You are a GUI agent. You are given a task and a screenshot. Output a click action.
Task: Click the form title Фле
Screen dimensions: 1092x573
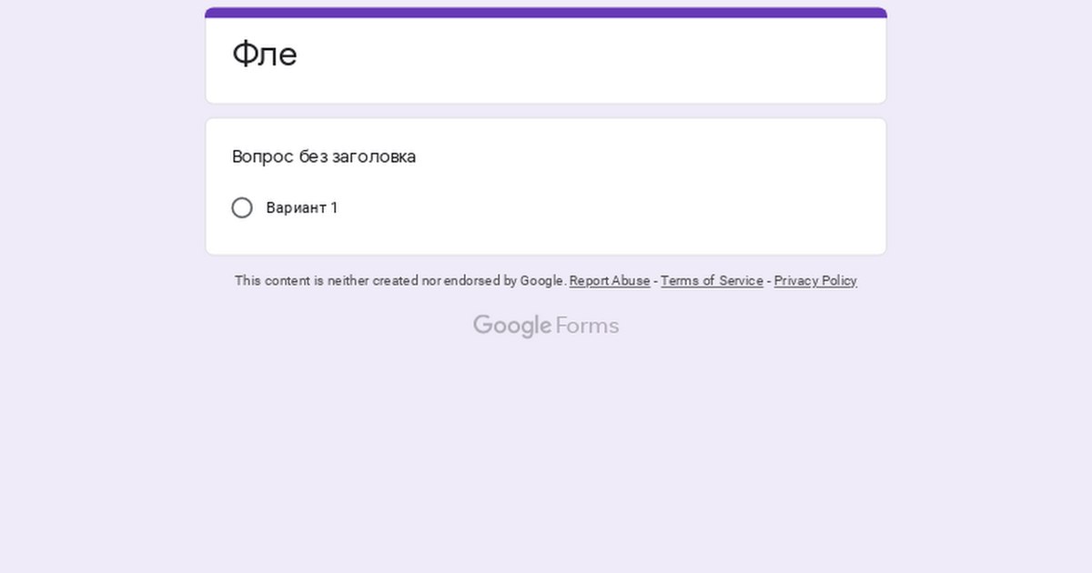pyautogui.click(x=265, y=55)
